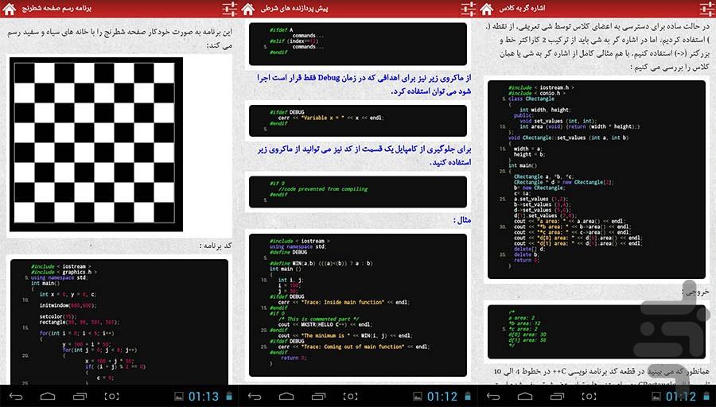Tap code snippet containing 'Variable x ='
716x407 pixels.
pyautogui.click(x=358, y=121)
